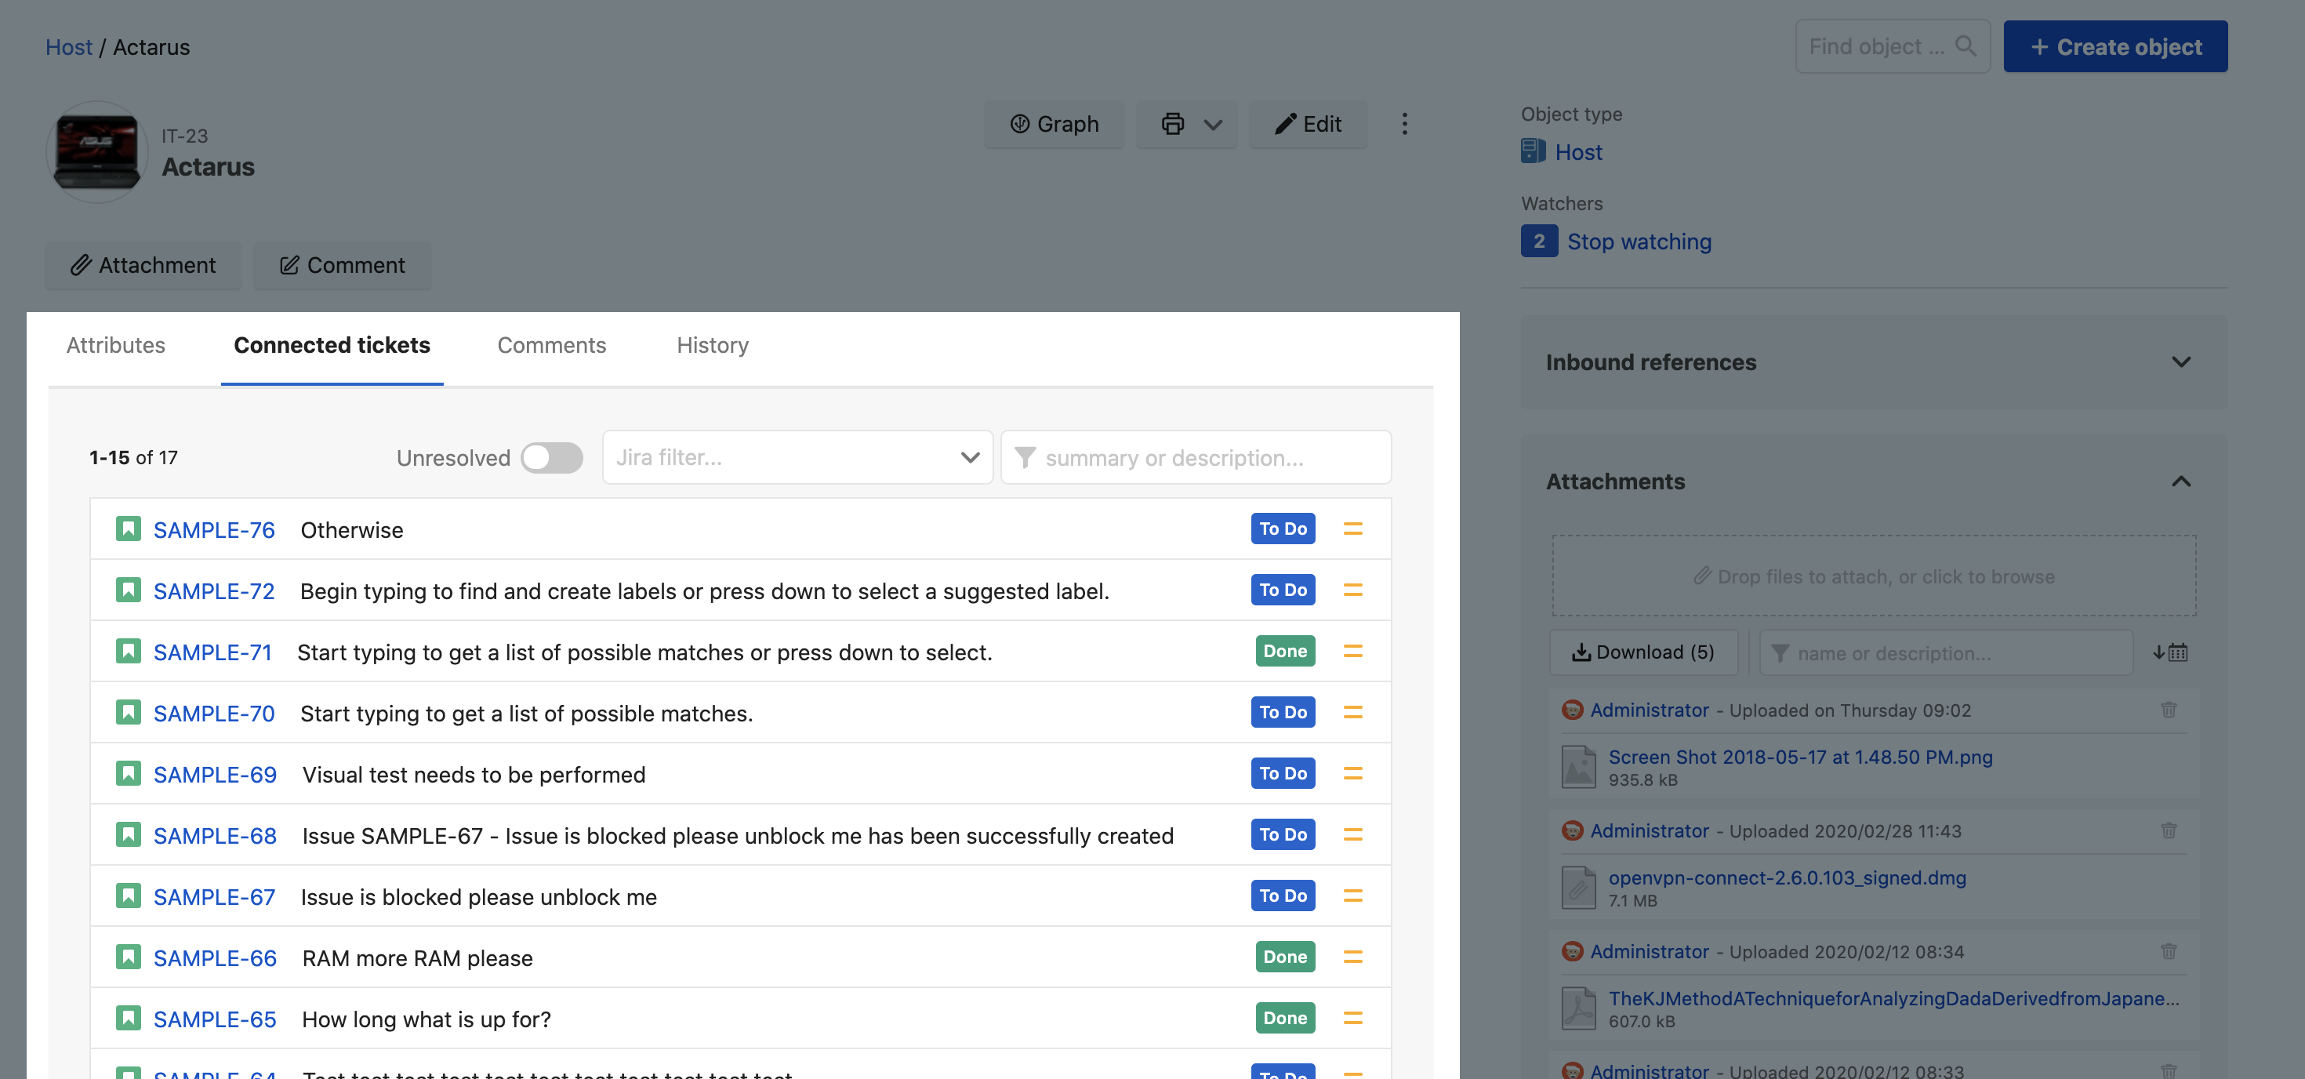Switch to the Attributes tab
Viewport: 2305px width, 1079px height.
point(115,344)
